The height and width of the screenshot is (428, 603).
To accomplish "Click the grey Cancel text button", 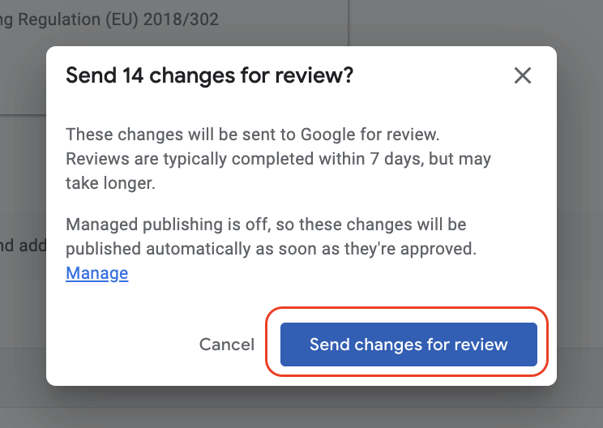I will click(226, 345).
